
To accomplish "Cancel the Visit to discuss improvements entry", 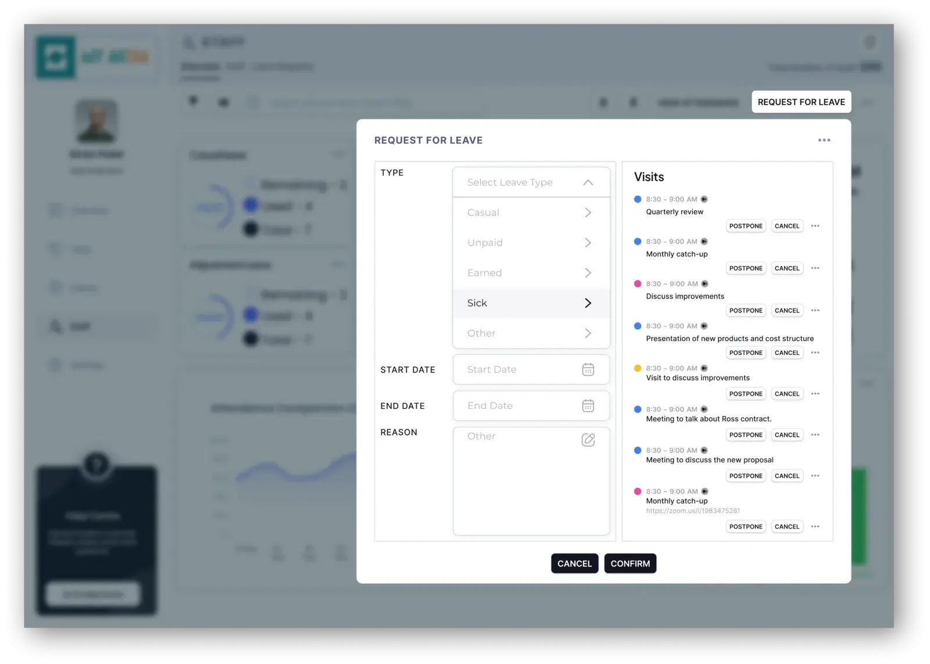I will point(787,394).
